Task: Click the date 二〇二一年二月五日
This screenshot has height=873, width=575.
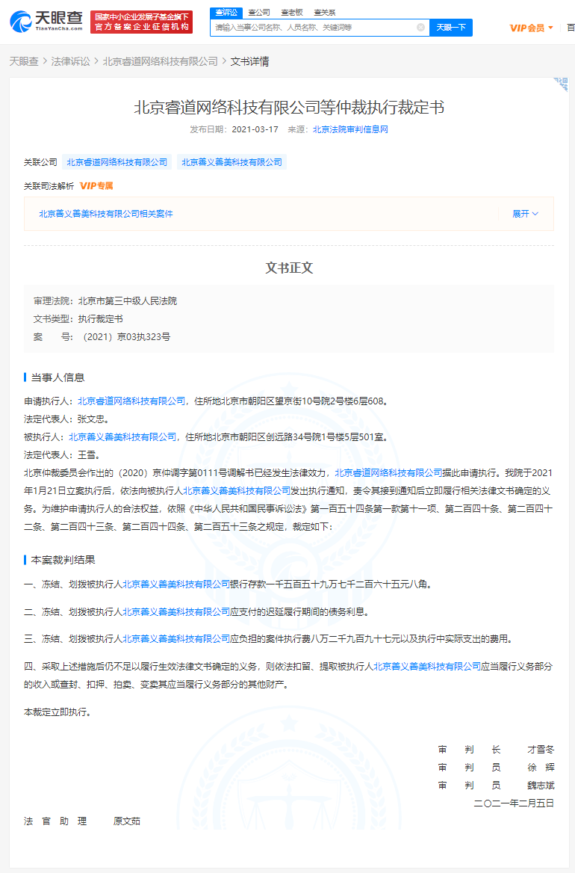Action: point(514,803)
